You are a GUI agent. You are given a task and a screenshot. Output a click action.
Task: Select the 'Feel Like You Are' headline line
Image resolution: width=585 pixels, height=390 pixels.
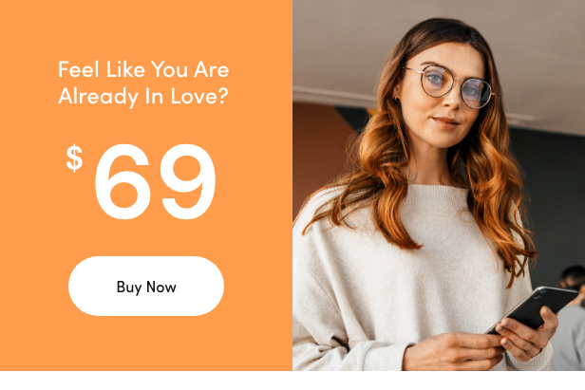[143, 69]
